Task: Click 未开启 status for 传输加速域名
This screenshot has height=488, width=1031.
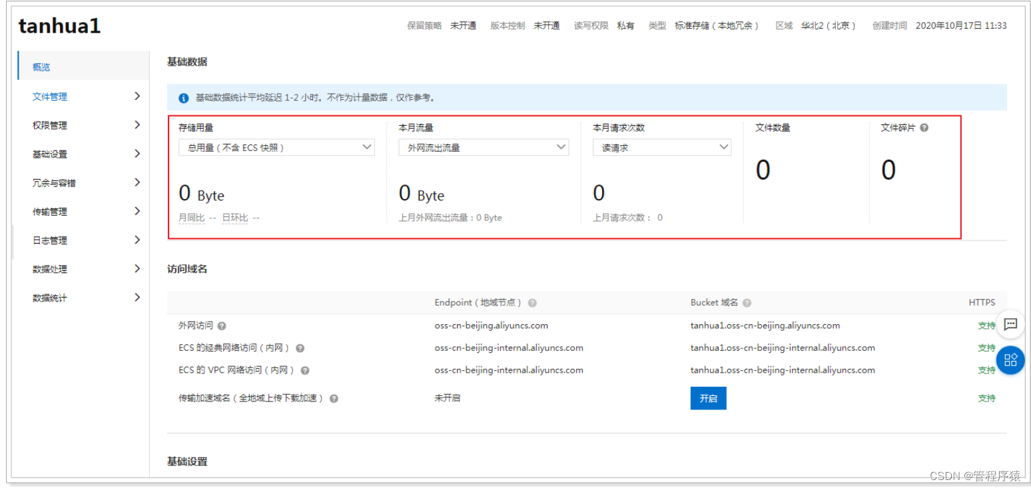Action: coord(447,398)
